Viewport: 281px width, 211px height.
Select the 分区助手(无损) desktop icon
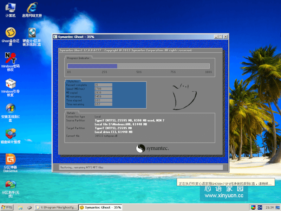tap(11, 189)
